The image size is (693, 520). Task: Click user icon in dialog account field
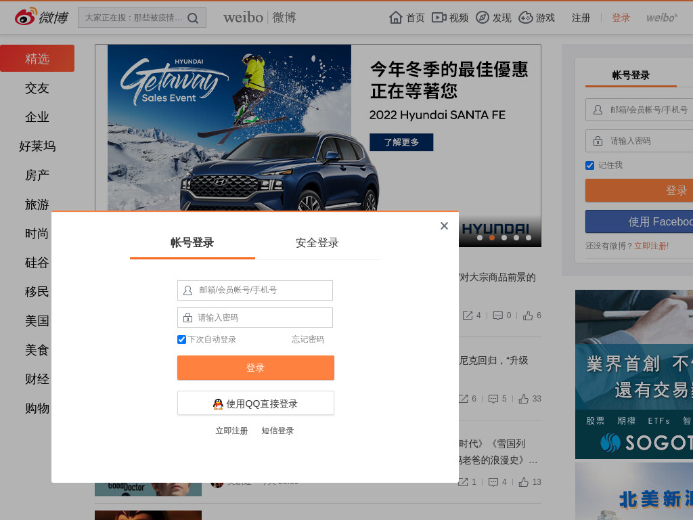[x=188, y=290]
